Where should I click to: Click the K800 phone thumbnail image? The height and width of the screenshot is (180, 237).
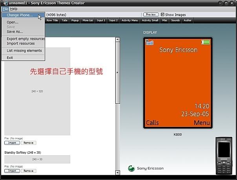(224, 156)
